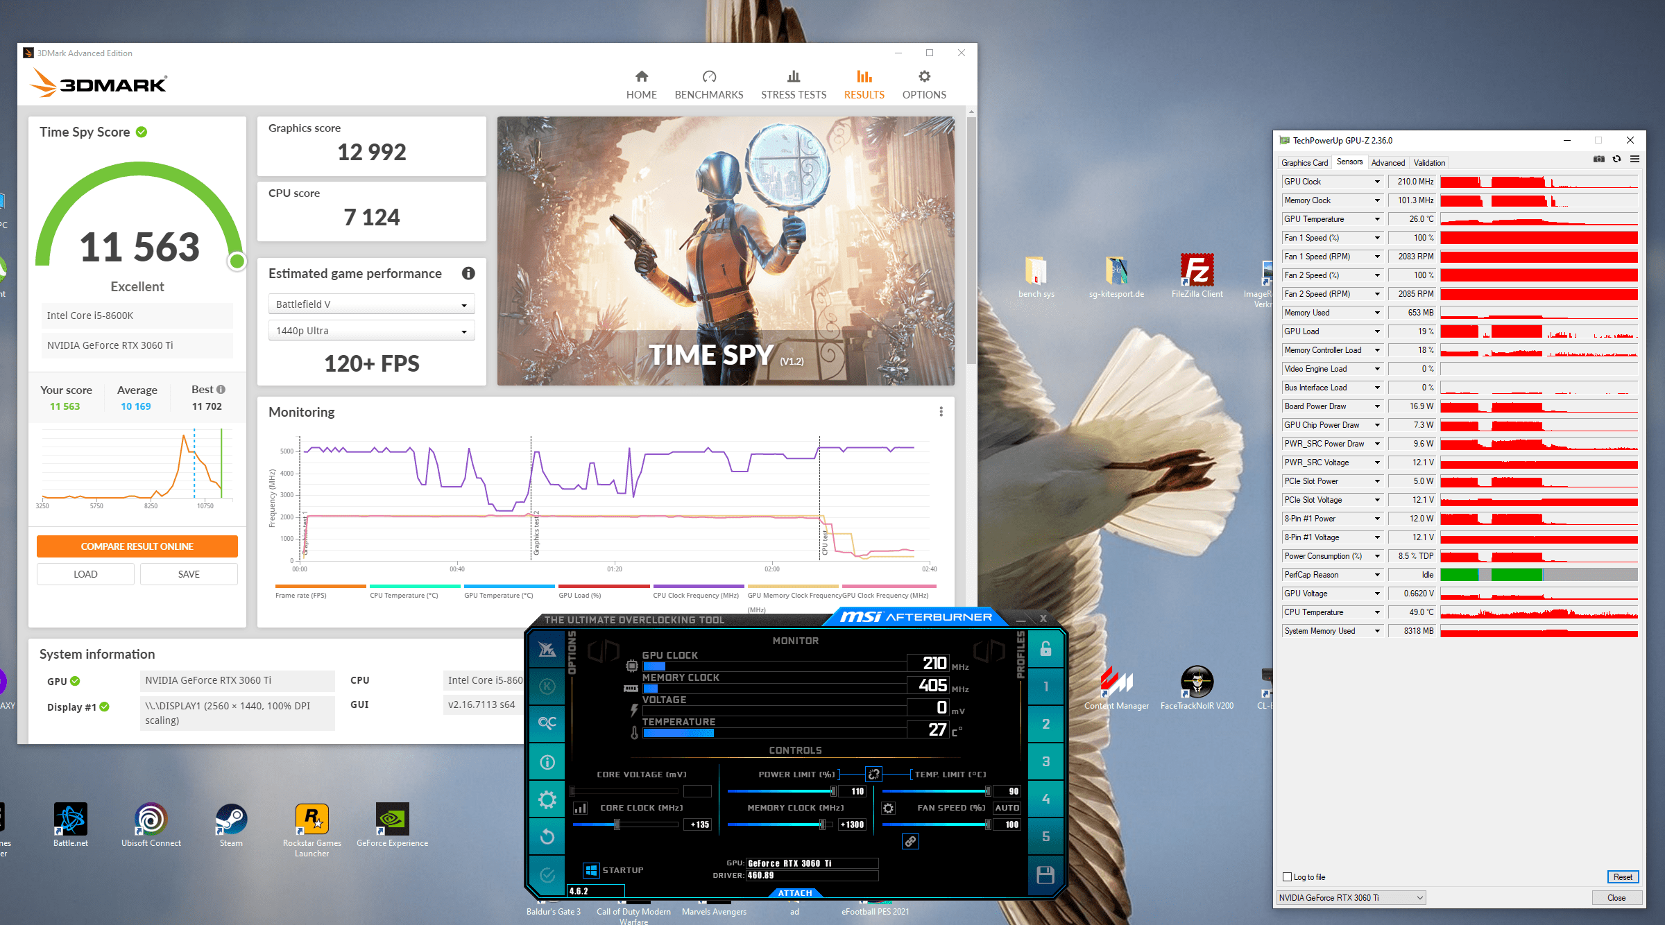Click the GPU-Z Reset button
1665x925 pixels.
(x=1622, y=877)
